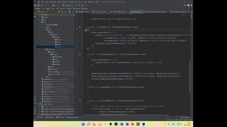Screen dimensions: 227x127
Task: Click the gutter icon beside doClientStuff method
Action: click(x=80, y=54)
